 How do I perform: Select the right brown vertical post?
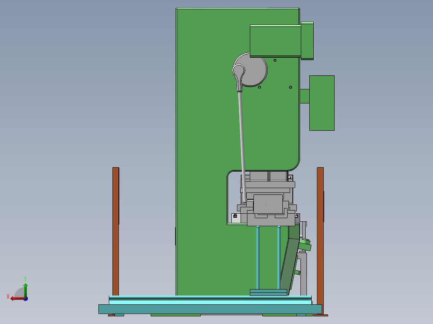(321, 241)
